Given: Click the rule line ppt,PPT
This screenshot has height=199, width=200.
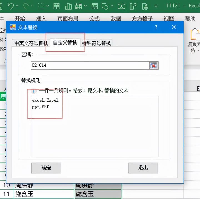Looking at the screenshot, I should (x=41, y=107).
